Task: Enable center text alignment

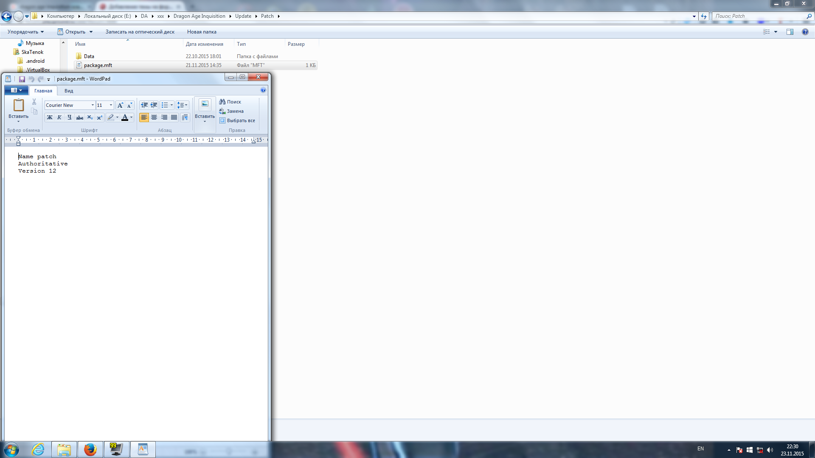Action: (154, 117)
